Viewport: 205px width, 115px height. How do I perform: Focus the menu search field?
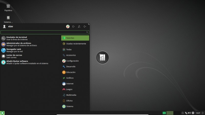tap(45, 32)
